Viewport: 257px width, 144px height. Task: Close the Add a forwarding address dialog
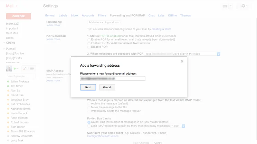coord(182,62)
